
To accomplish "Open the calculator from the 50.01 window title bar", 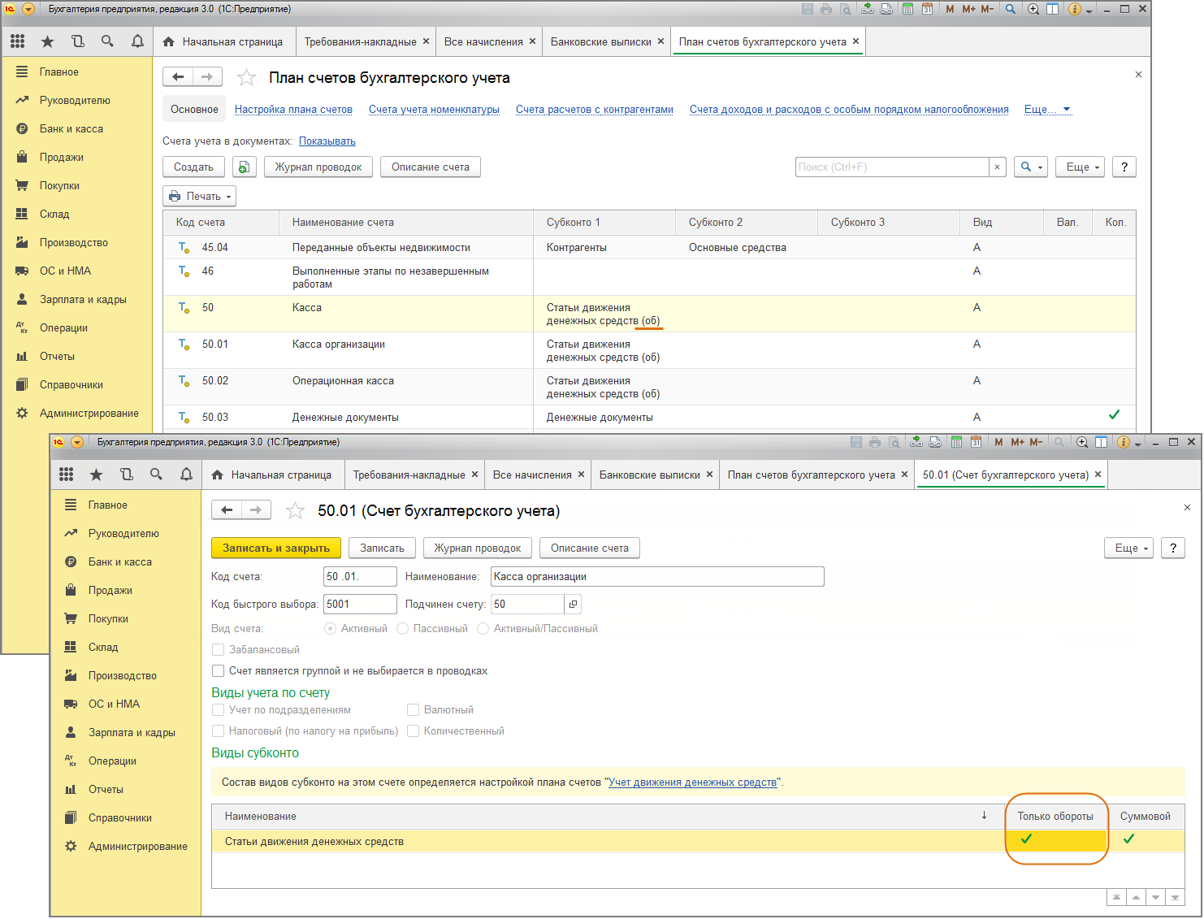I will pyautogui.click(x=956, y=442).
